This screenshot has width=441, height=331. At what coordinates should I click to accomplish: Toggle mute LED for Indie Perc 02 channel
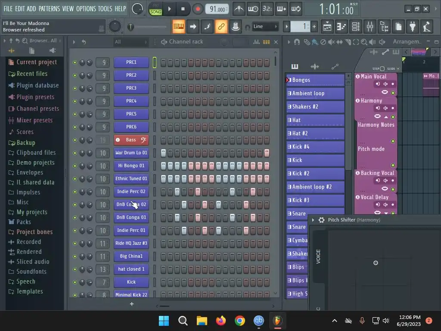pyautogui.click(x=75, y=192)
